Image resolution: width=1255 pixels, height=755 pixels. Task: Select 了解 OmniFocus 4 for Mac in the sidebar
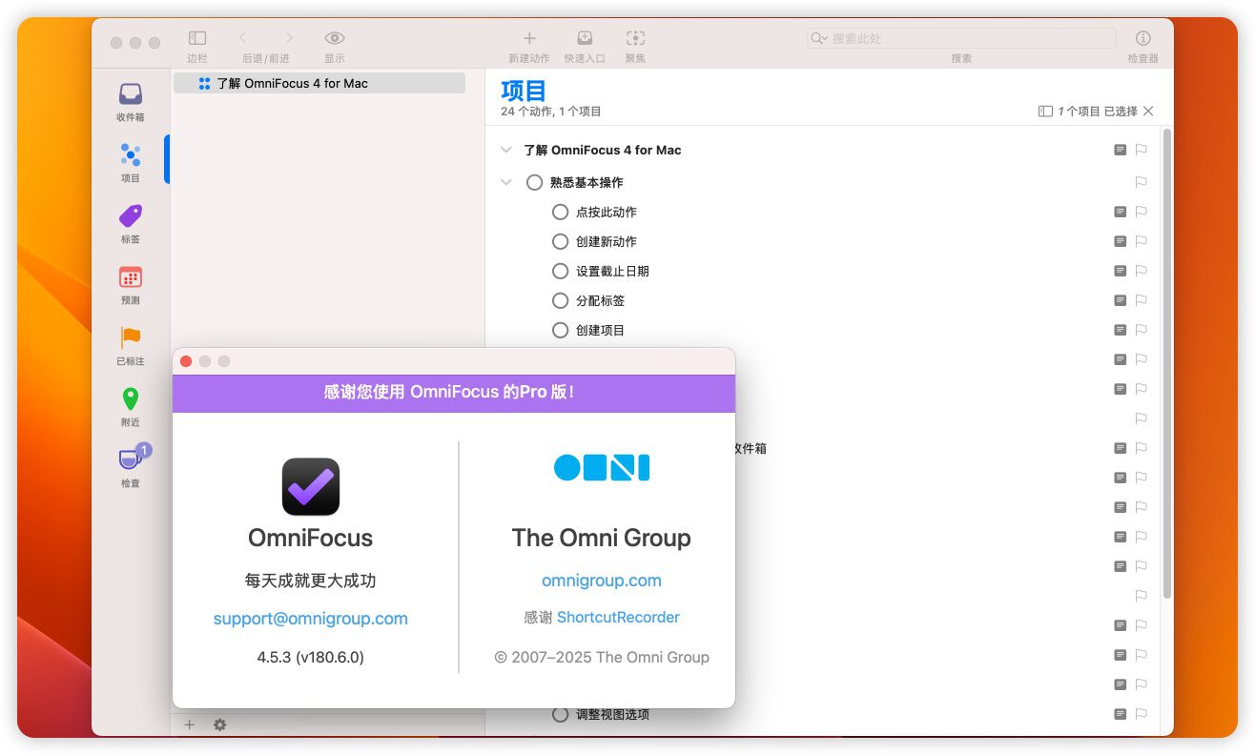point(292,83)
